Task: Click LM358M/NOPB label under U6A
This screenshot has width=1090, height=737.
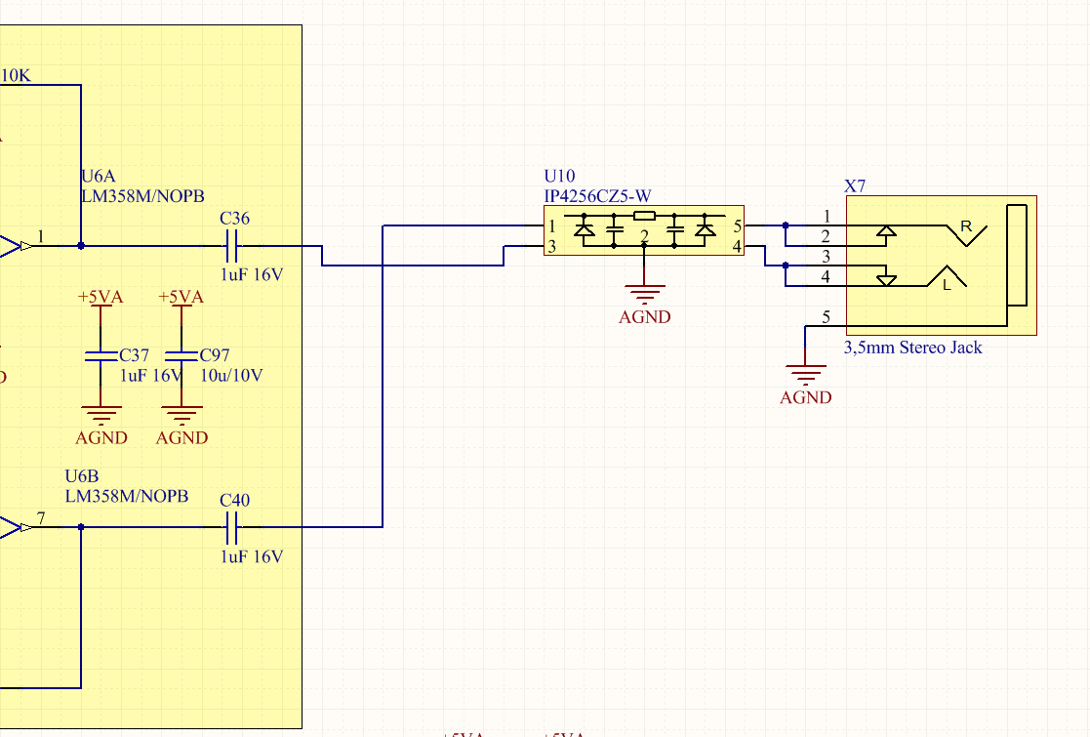Action: pyautogui.click(x=143, y=196)
